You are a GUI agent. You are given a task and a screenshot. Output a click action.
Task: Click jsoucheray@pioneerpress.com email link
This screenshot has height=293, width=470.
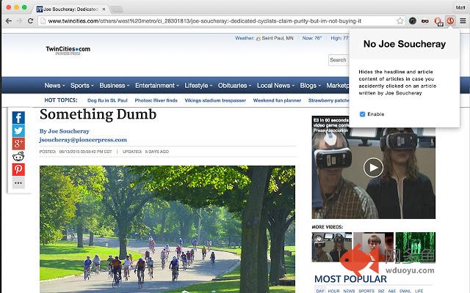tap(83, 140)
